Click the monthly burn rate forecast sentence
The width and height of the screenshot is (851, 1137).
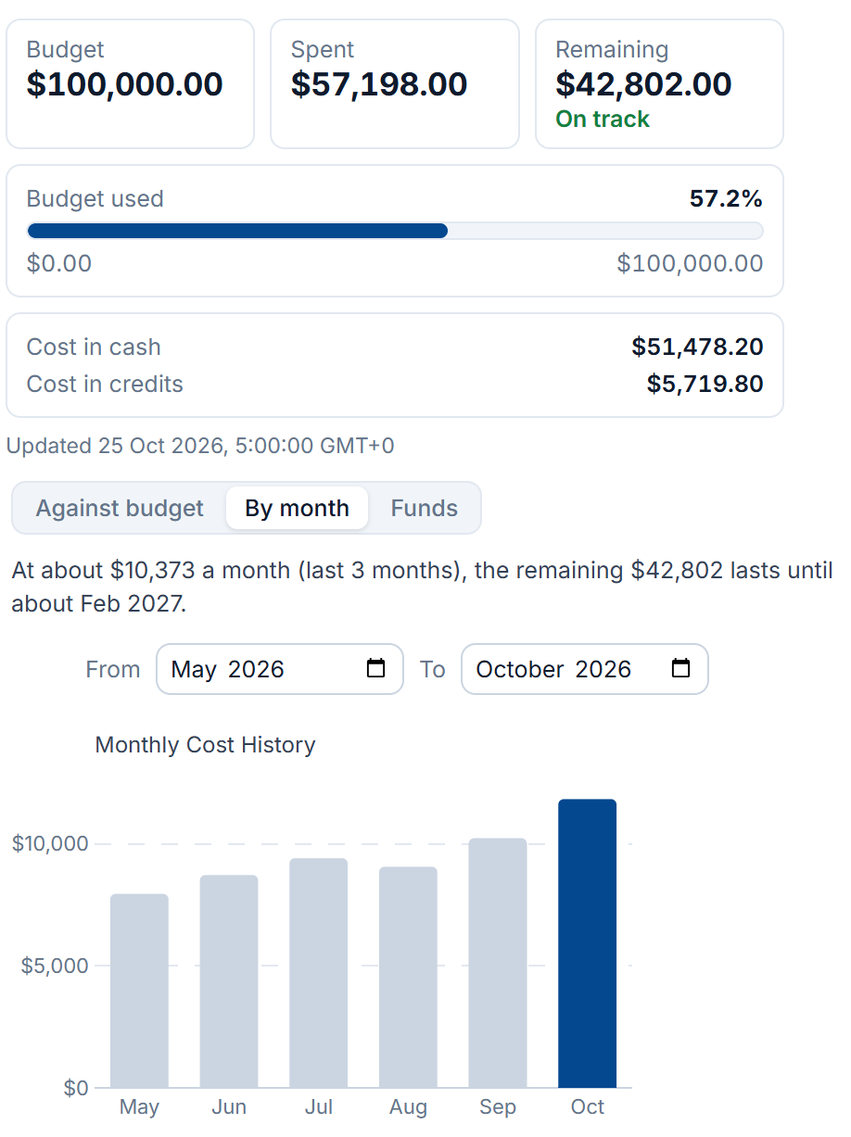click(422, 587)
